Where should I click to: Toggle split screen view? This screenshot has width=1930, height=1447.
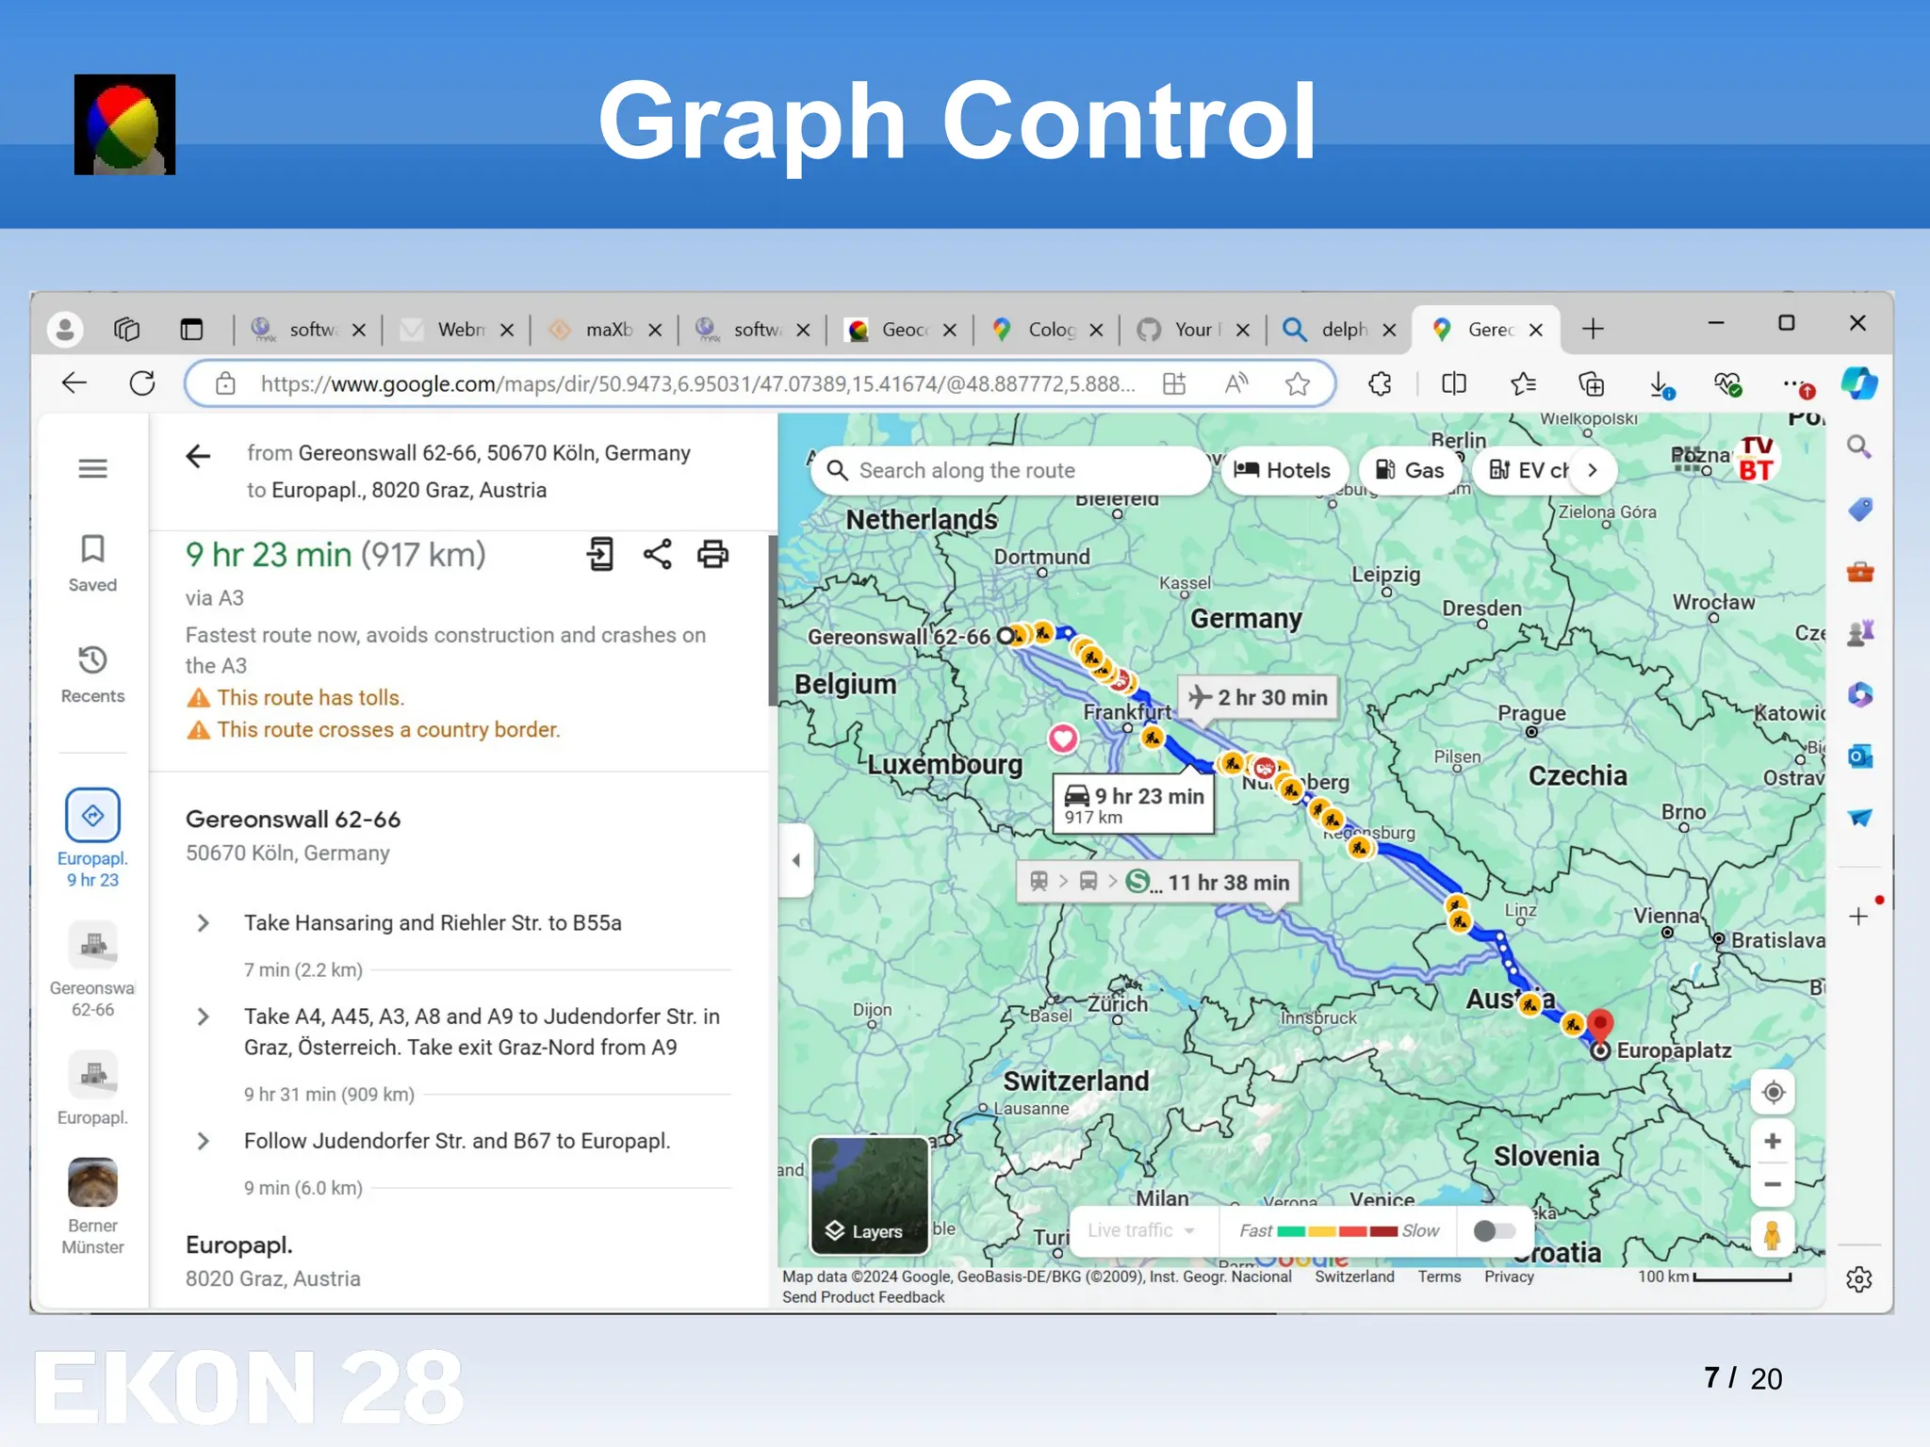pyautogui.click(x=1453, y=383)
